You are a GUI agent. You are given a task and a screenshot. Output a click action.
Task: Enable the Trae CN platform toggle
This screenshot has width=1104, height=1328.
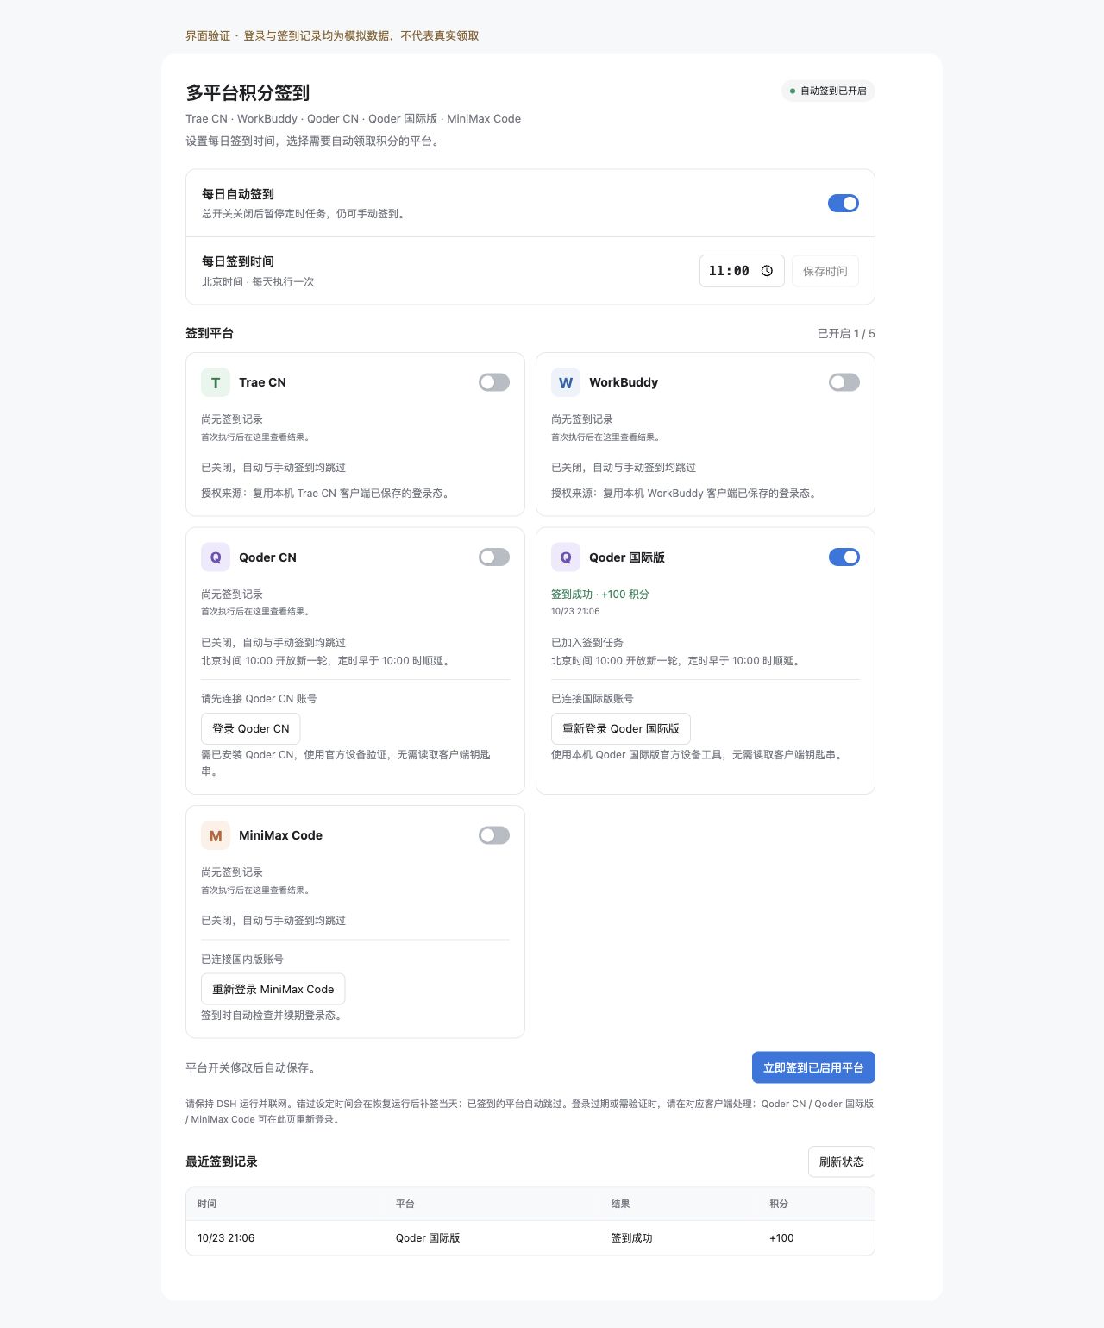click(x=494, y=382)
